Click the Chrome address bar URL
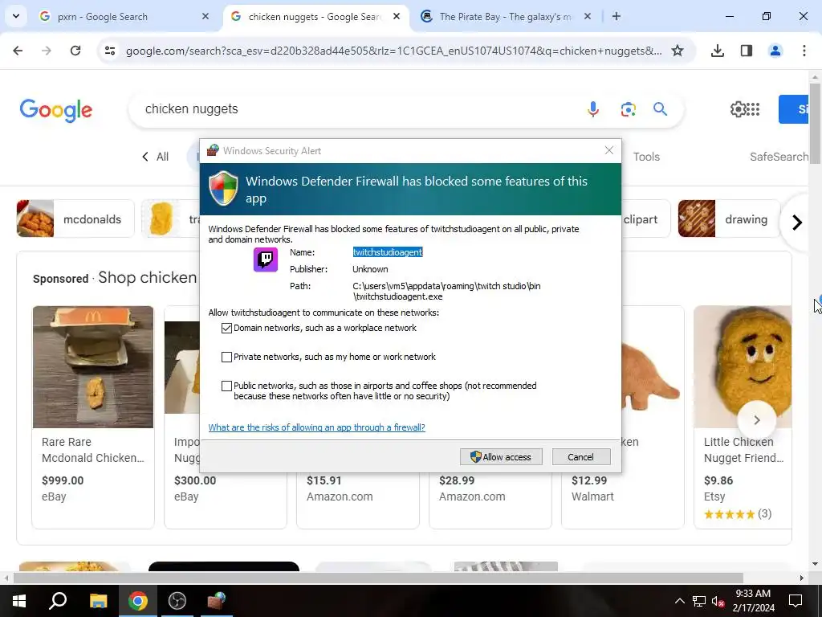 coord(393,51)
